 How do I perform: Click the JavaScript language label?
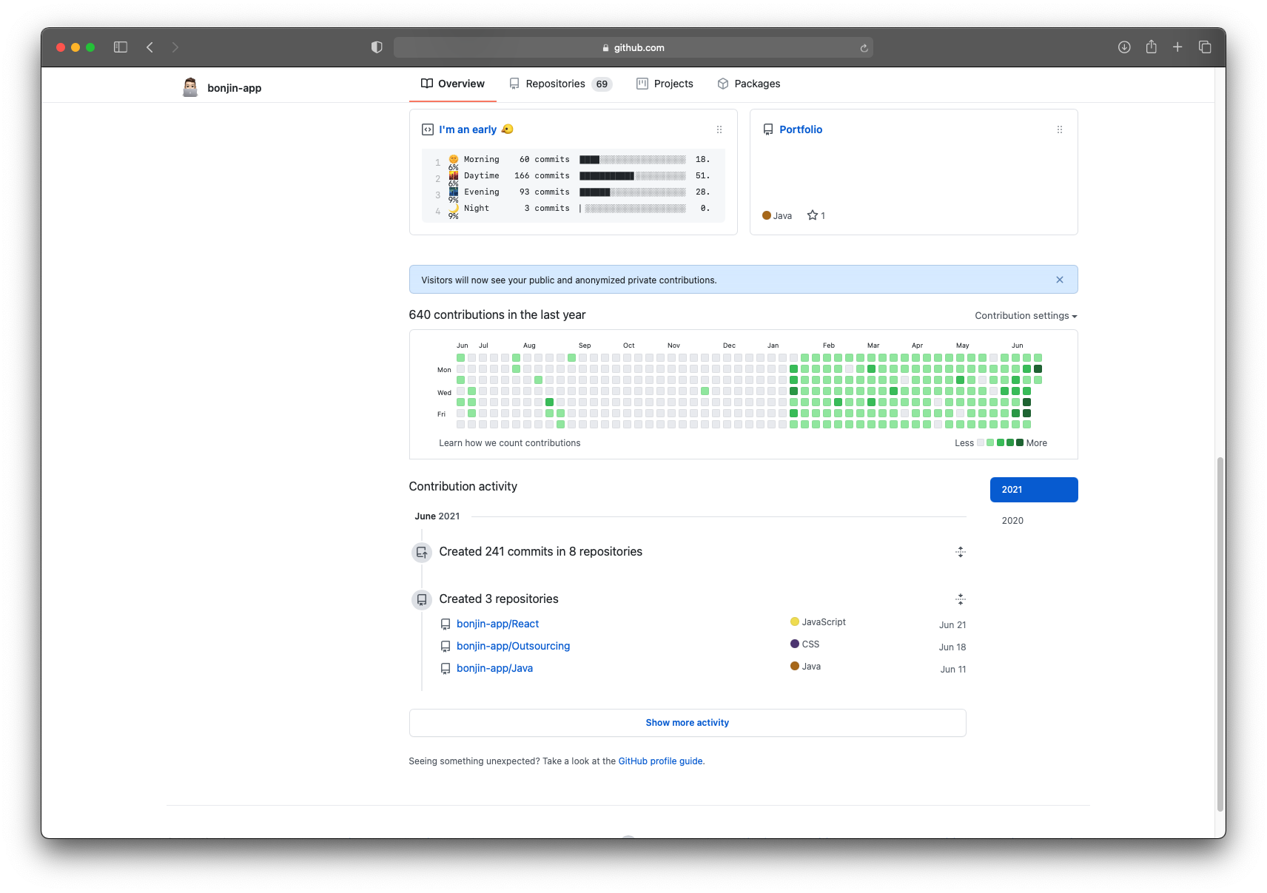824,622
